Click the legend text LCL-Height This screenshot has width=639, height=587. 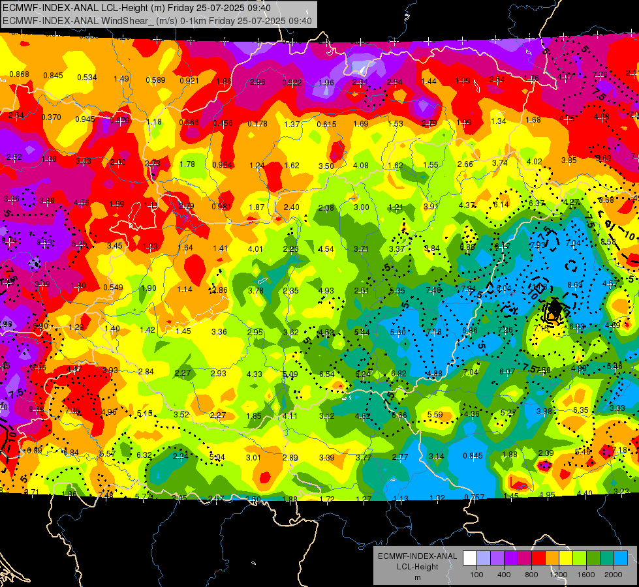tap(417, 567)
